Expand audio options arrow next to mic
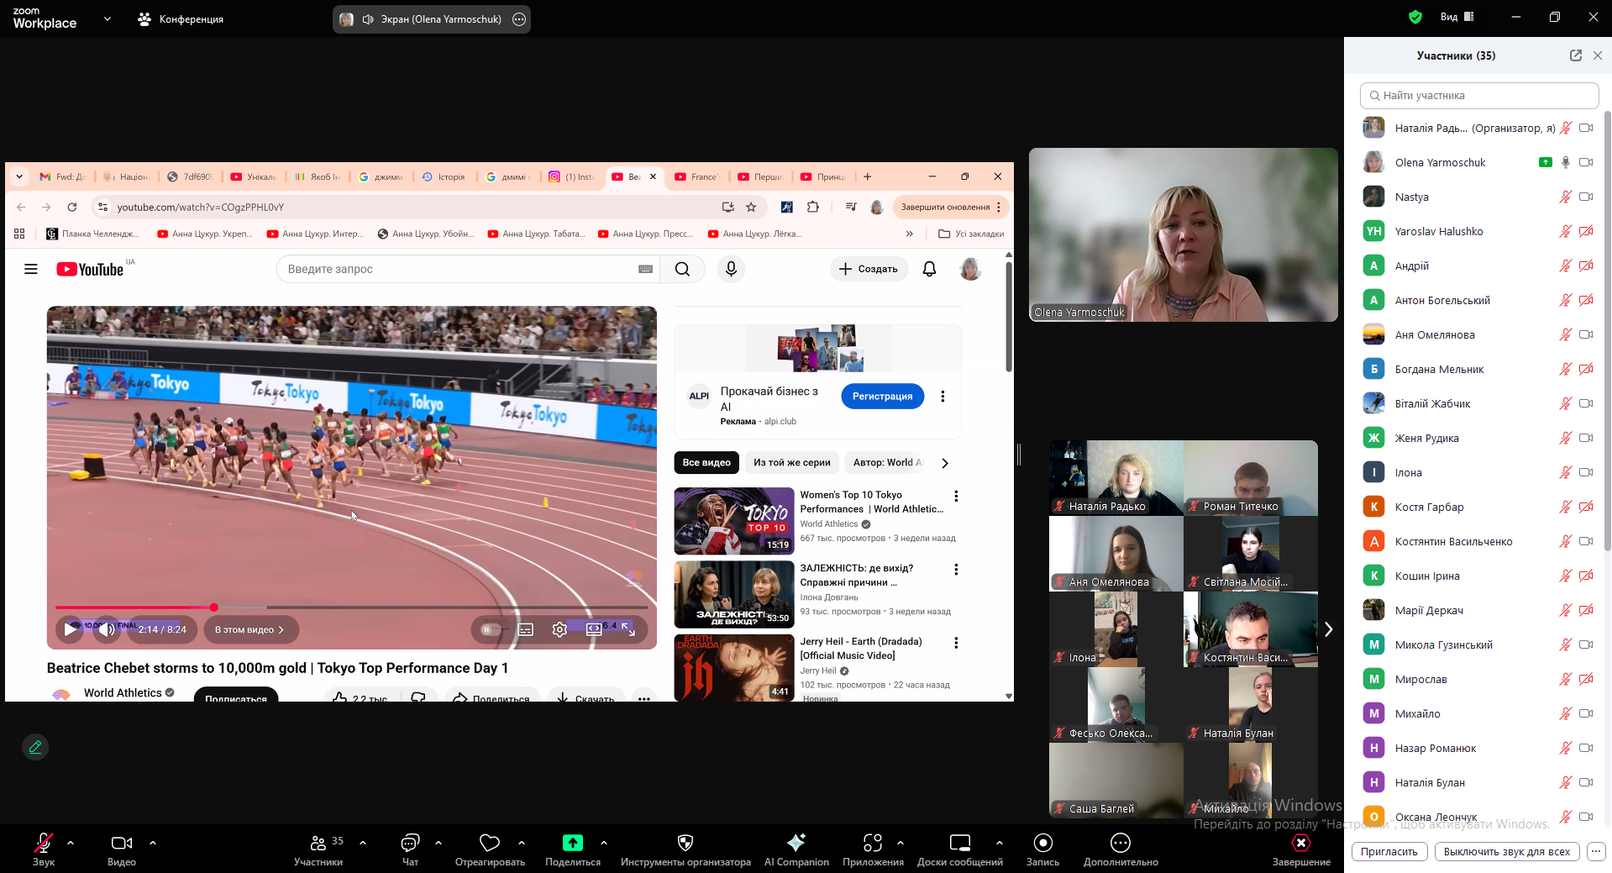 coord(71,842)
